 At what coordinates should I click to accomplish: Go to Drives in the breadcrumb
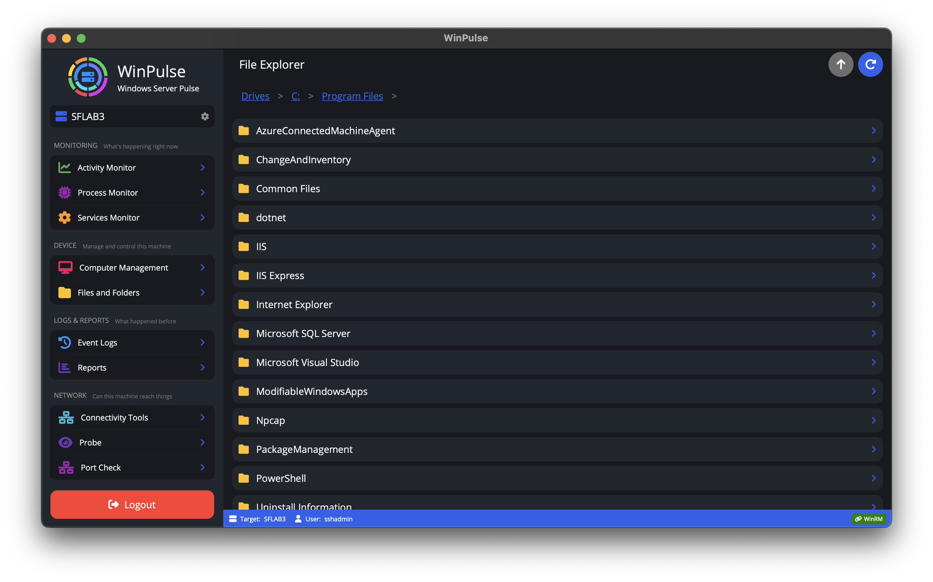255,96
